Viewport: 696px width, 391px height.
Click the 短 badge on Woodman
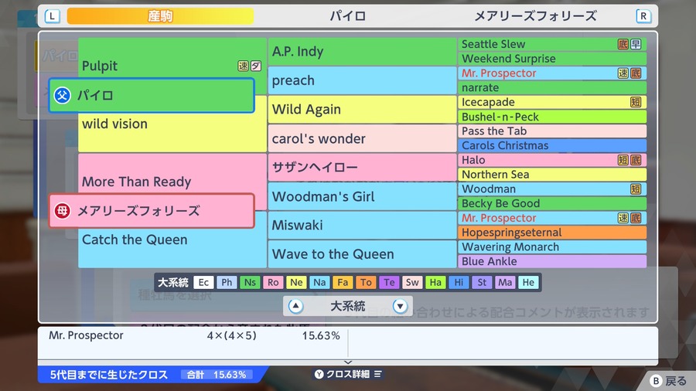[636, 189]
